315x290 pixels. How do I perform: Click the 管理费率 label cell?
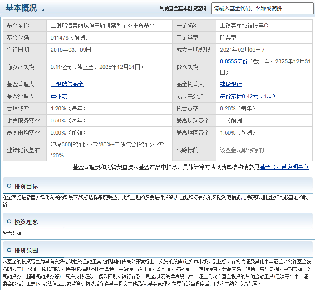click(25, 108)
